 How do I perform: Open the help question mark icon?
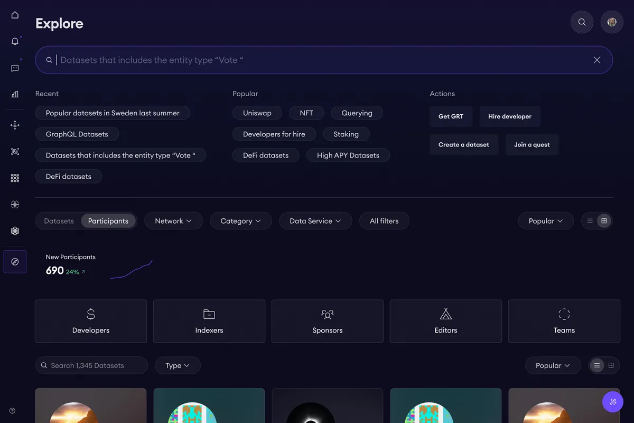point(13,411)
